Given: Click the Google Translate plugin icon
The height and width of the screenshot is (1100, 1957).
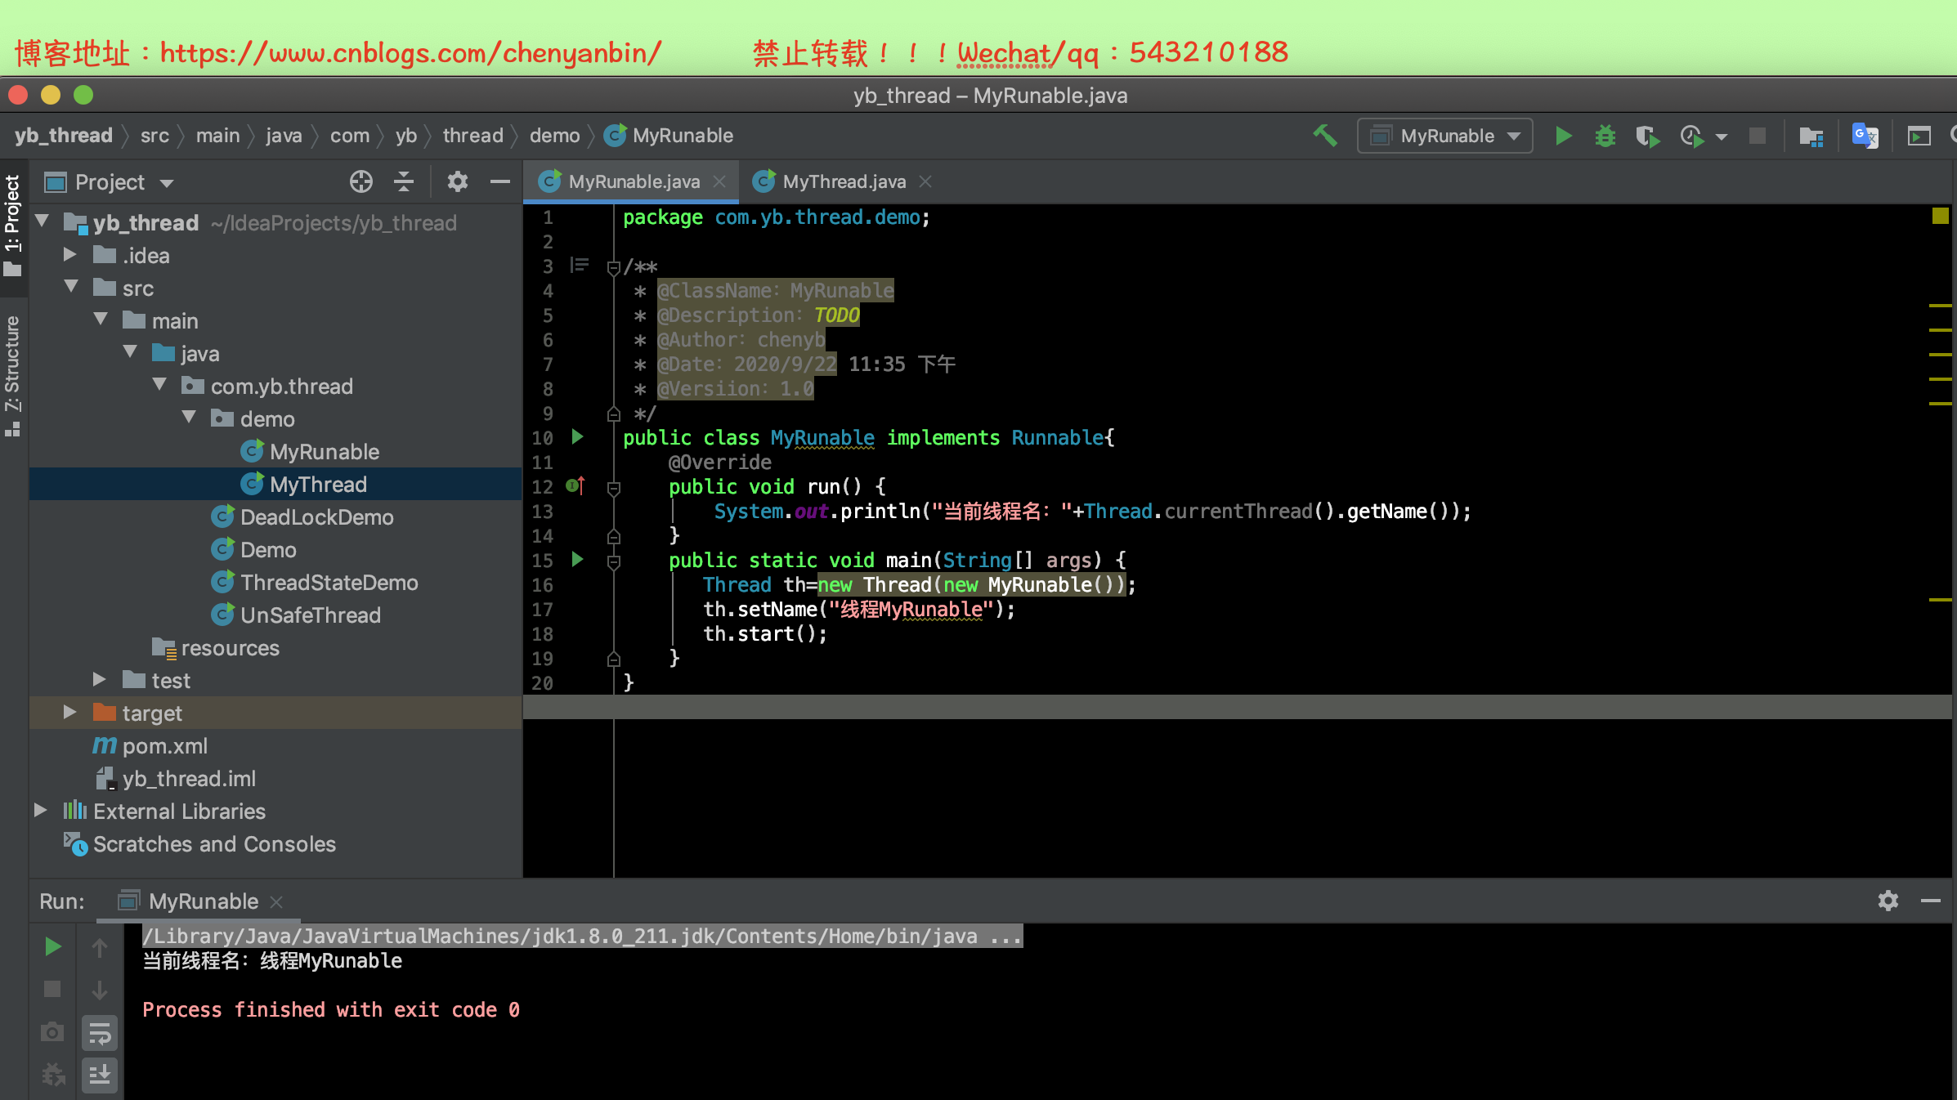Looking at the screenshot, I should (x=1865, y=136).
